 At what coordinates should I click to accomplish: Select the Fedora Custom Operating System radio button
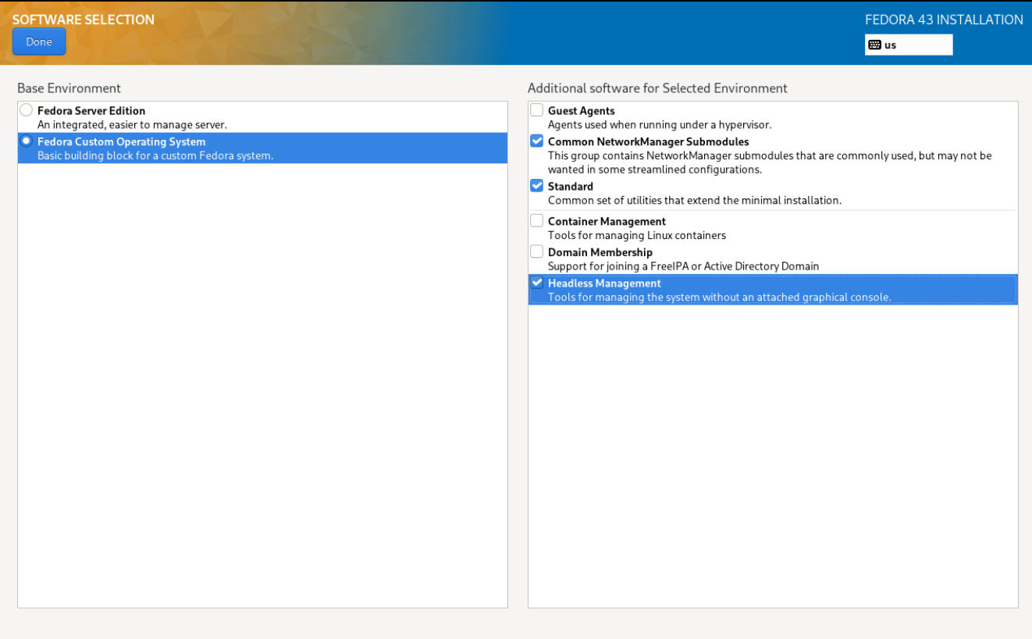(27, 141)
